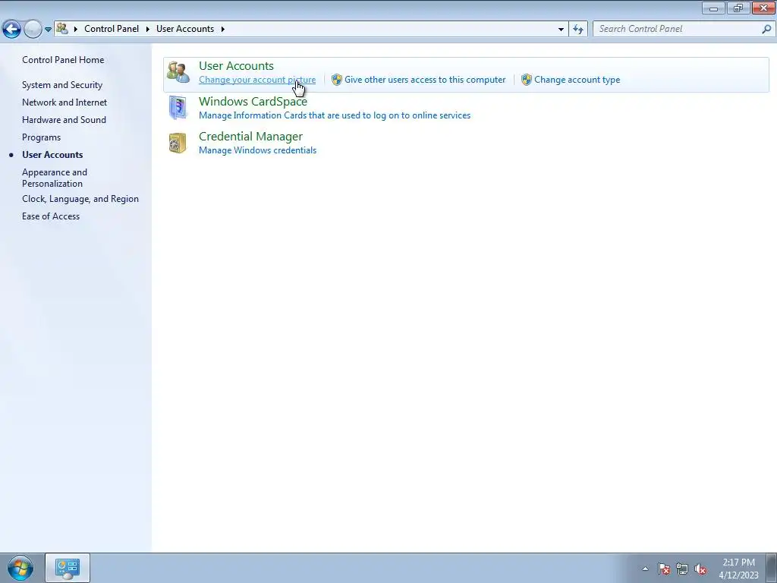Open Ease of Access category

coord(51,216)
